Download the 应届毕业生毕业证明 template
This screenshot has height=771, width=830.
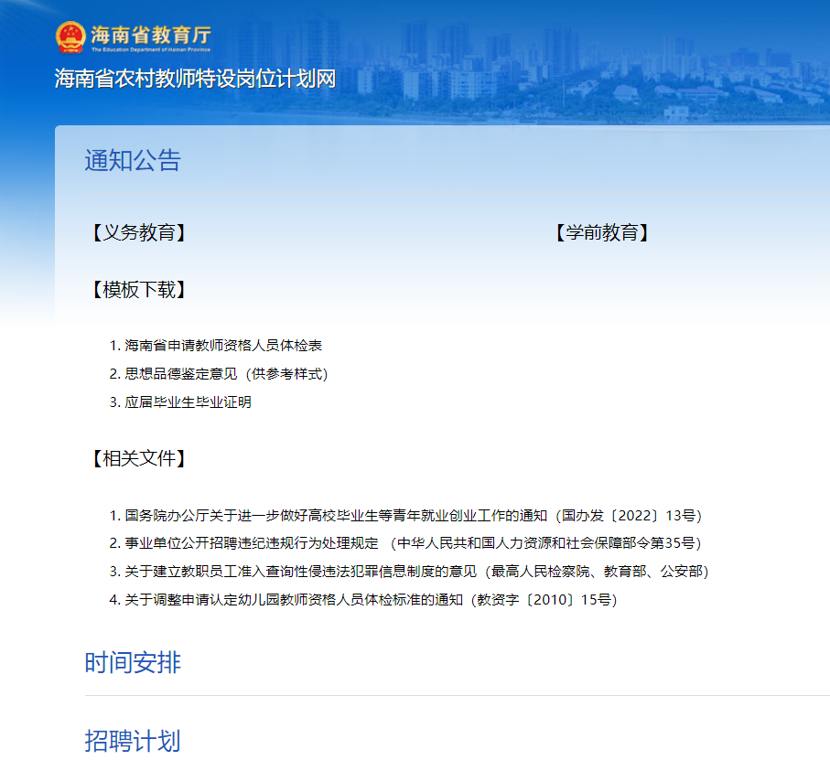188,402
